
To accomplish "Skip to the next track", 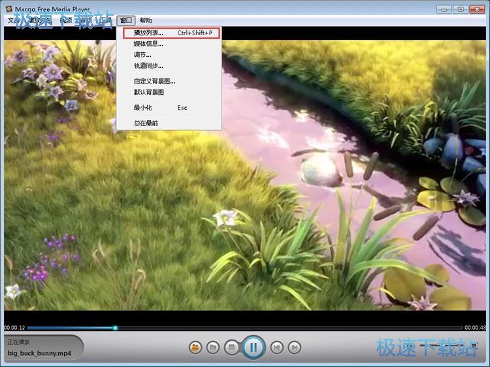I will 294,347.
